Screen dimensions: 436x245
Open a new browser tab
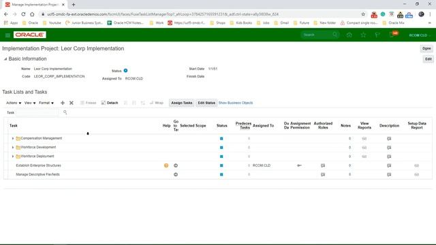coord(74,5)
